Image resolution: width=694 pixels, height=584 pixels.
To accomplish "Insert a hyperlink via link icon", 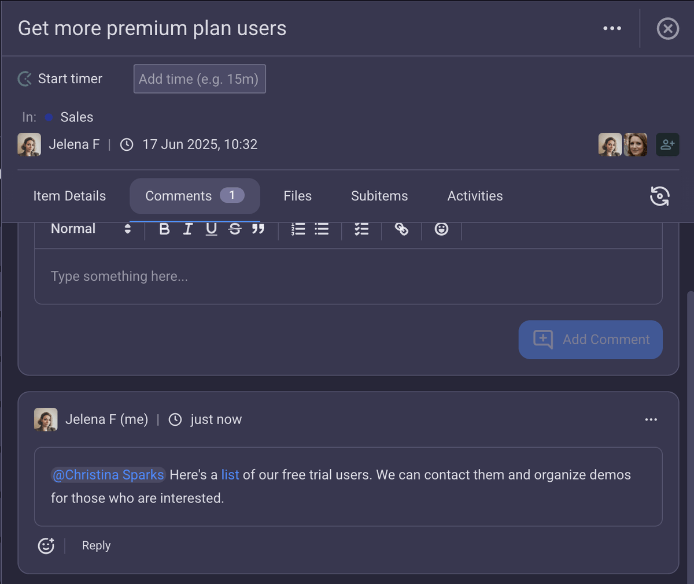I will pyautogui.click(x=401, y=229).
